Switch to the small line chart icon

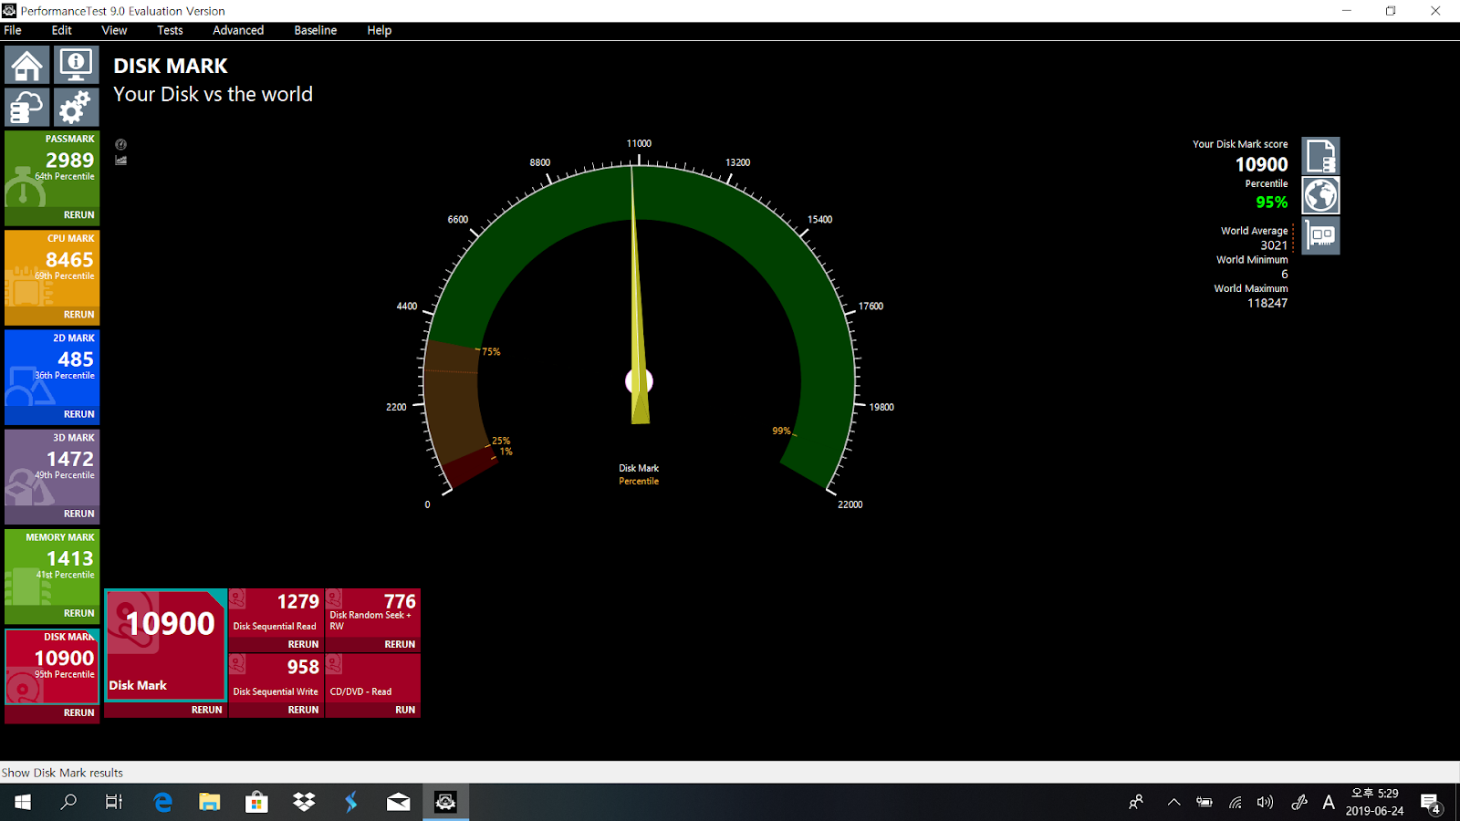pos(120,161)
